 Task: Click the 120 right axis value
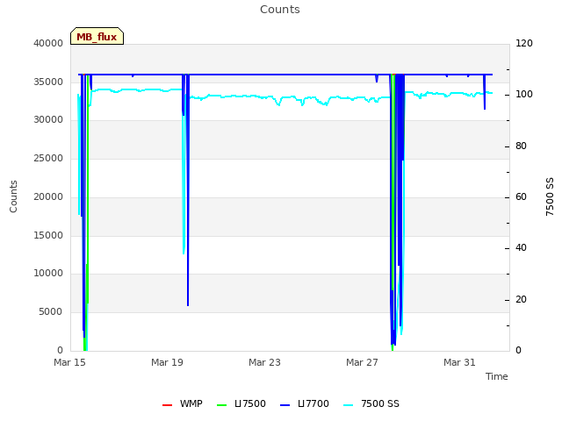pos(524,43)
